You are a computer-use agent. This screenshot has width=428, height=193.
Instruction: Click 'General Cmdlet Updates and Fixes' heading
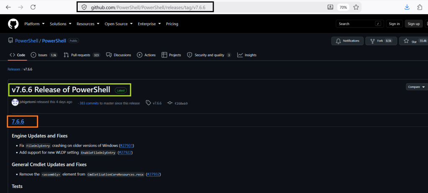point(49,165)
